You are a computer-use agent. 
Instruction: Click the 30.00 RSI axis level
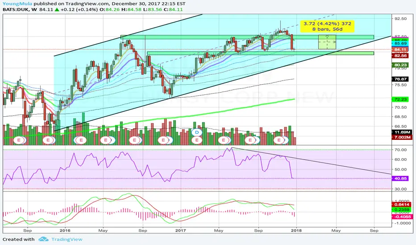click(401, 189)
